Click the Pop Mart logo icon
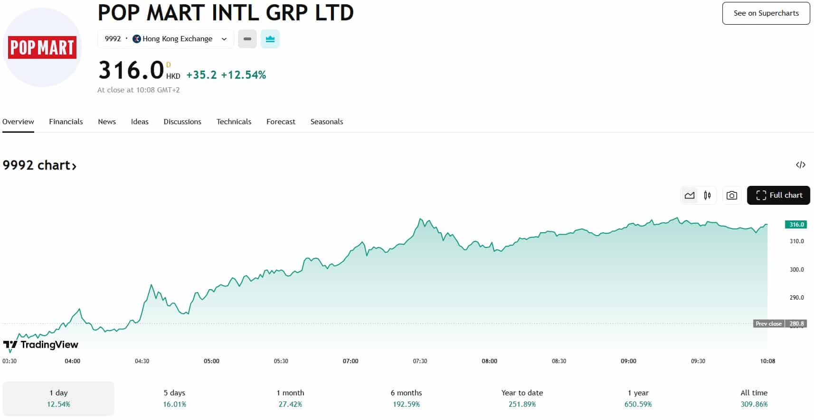The image size is (814, 420). tap(42, 47)
